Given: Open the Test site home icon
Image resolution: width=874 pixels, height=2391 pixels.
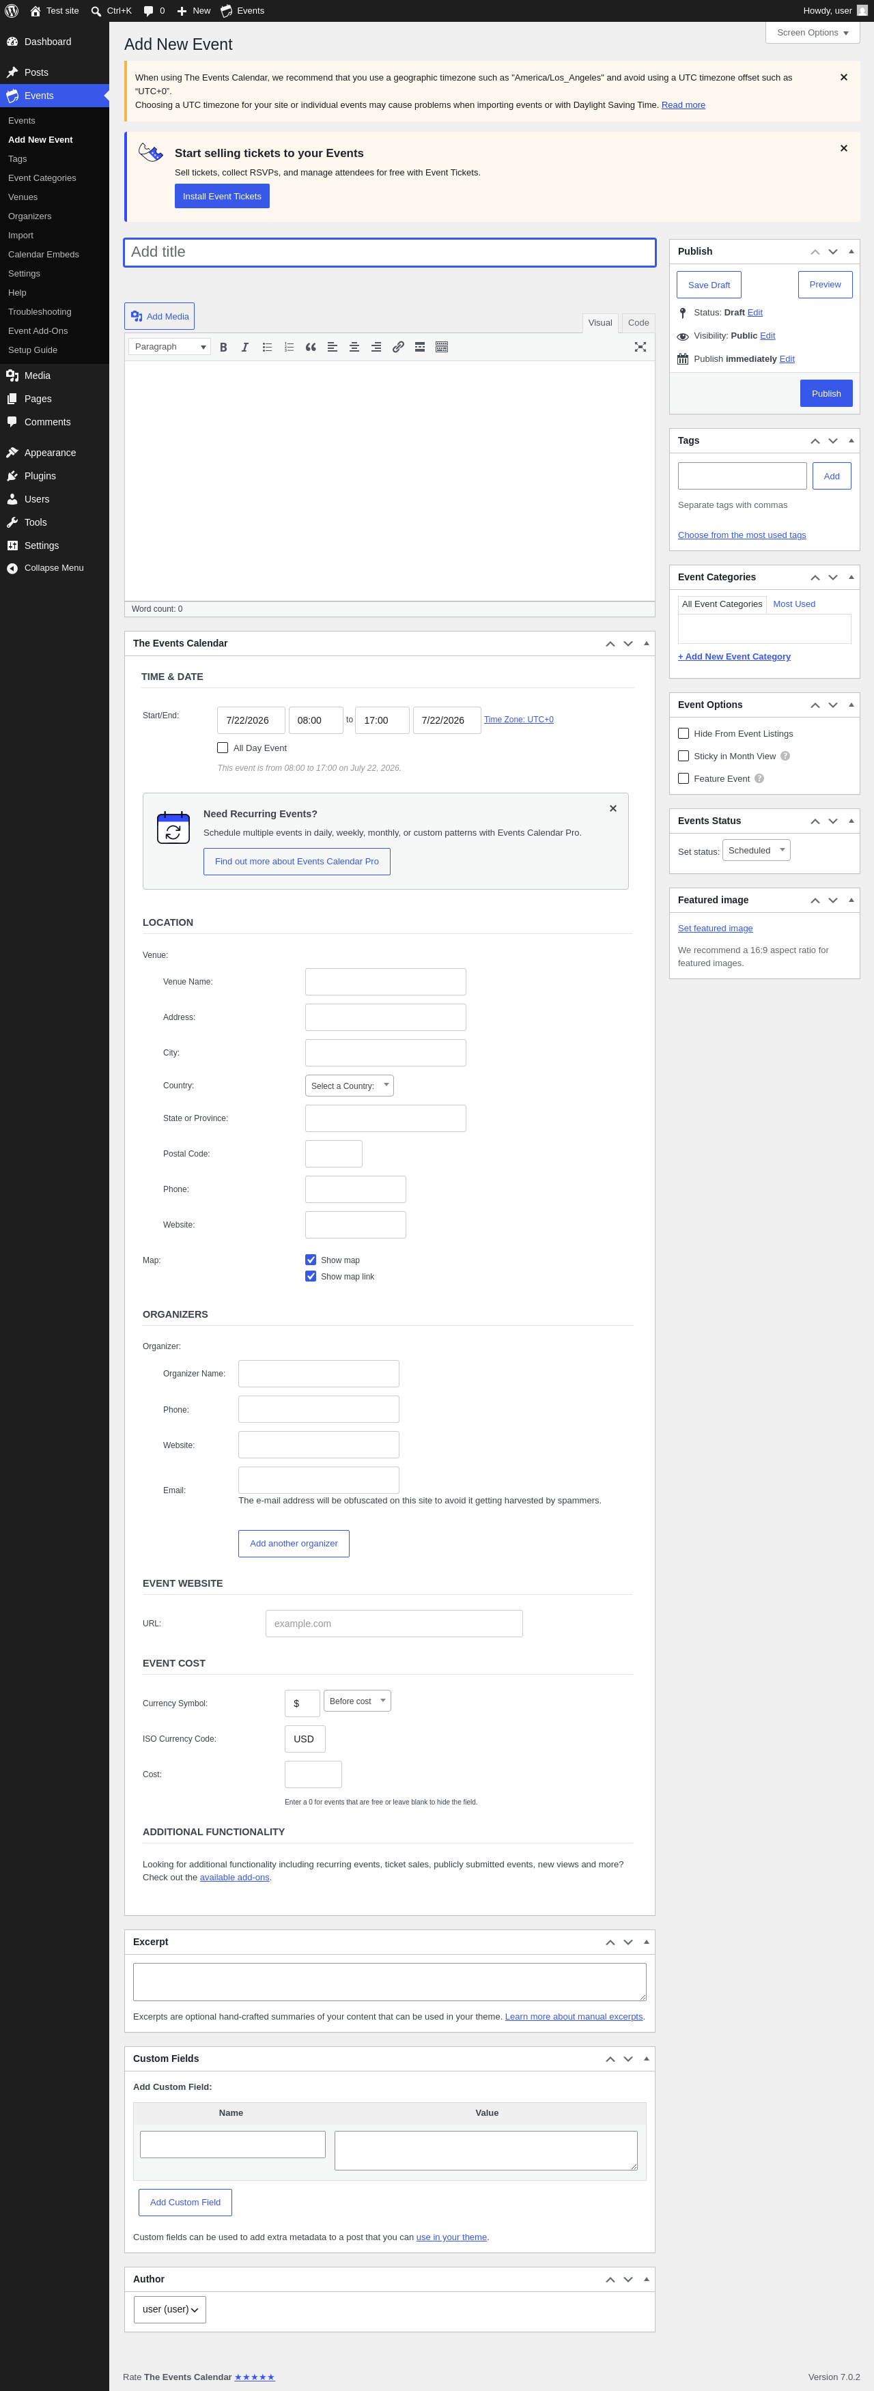Looking at the screenshot, I should coord(36,11).
